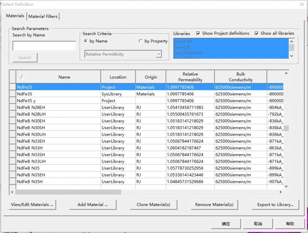Click the row header of NdFeB N35
Image resolution: width=308 pixels, height=233 pixels.
coord(13,168)
